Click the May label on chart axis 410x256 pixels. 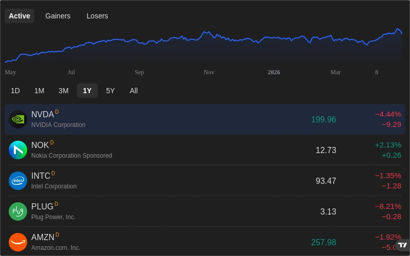click(x=10, y=72)
